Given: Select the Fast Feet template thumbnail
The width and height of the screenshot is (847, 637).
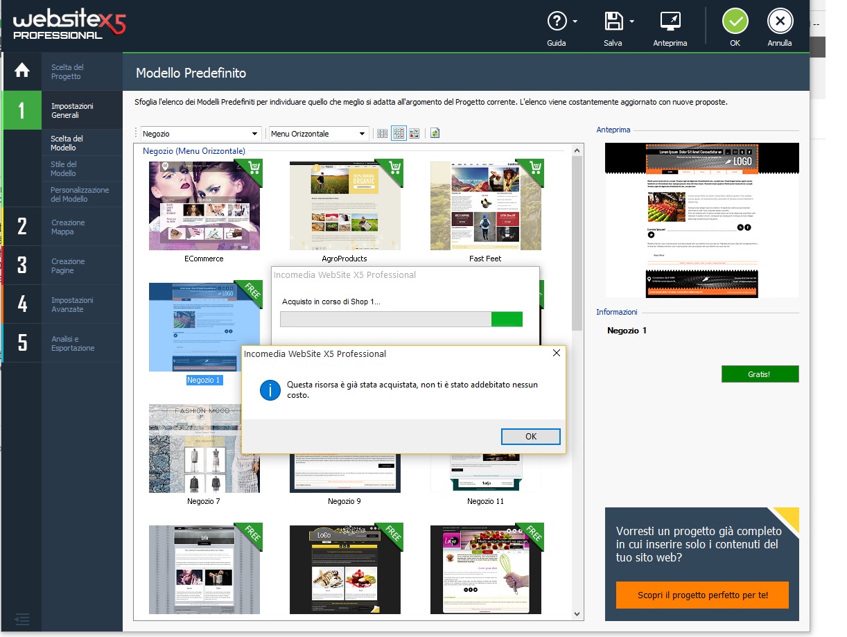Looking at the screenshot, I should coord(485,205).
